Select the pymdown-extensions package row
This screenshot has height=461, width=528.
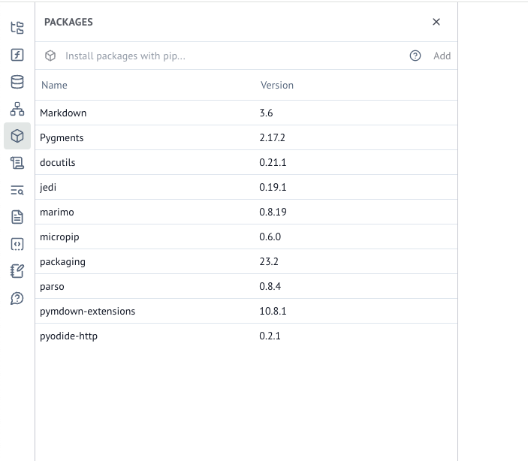[x=246, y=311]
